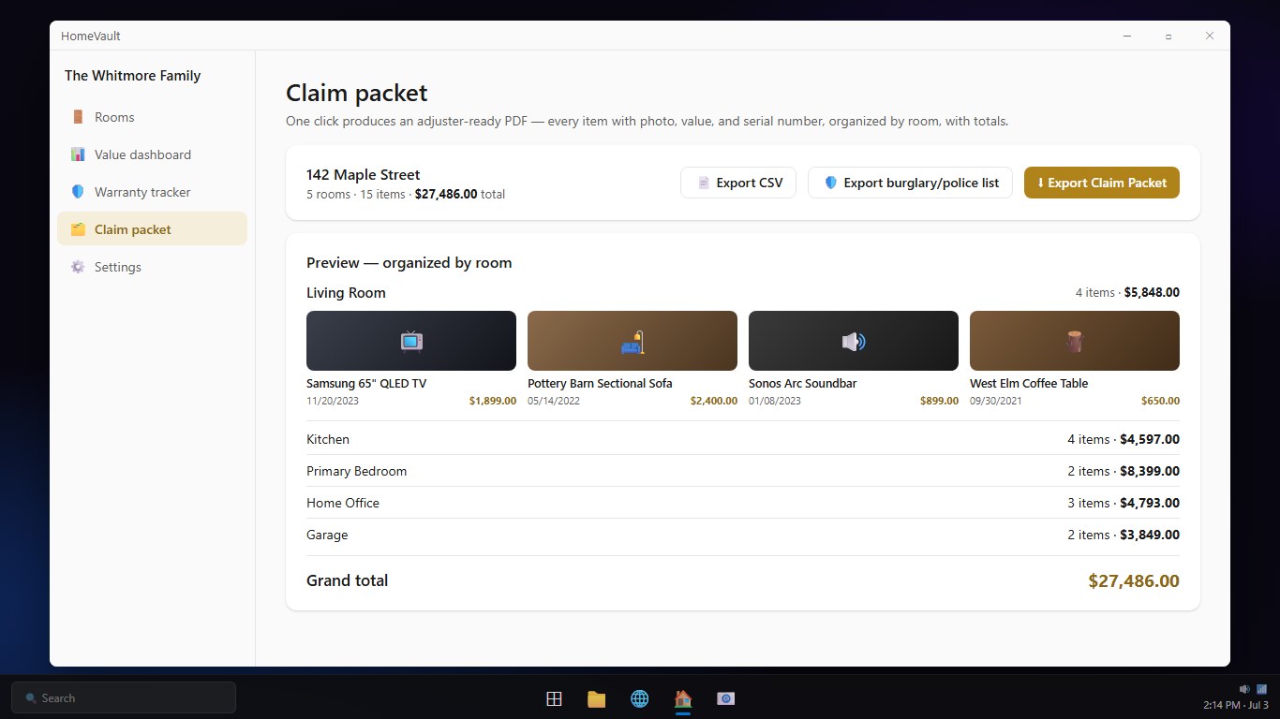Export burglary/police list
Image resolution: width=1280 pixels, height=719 pixels.
click(910, 183)
